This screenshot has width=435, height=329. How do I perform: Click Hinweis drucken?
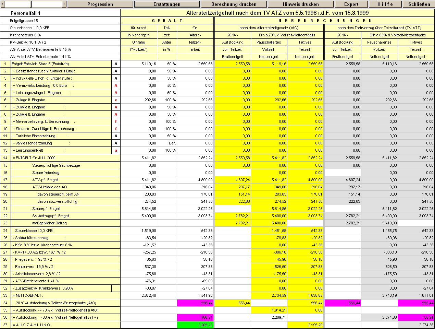pyautogui.click(x=301, y=4)
